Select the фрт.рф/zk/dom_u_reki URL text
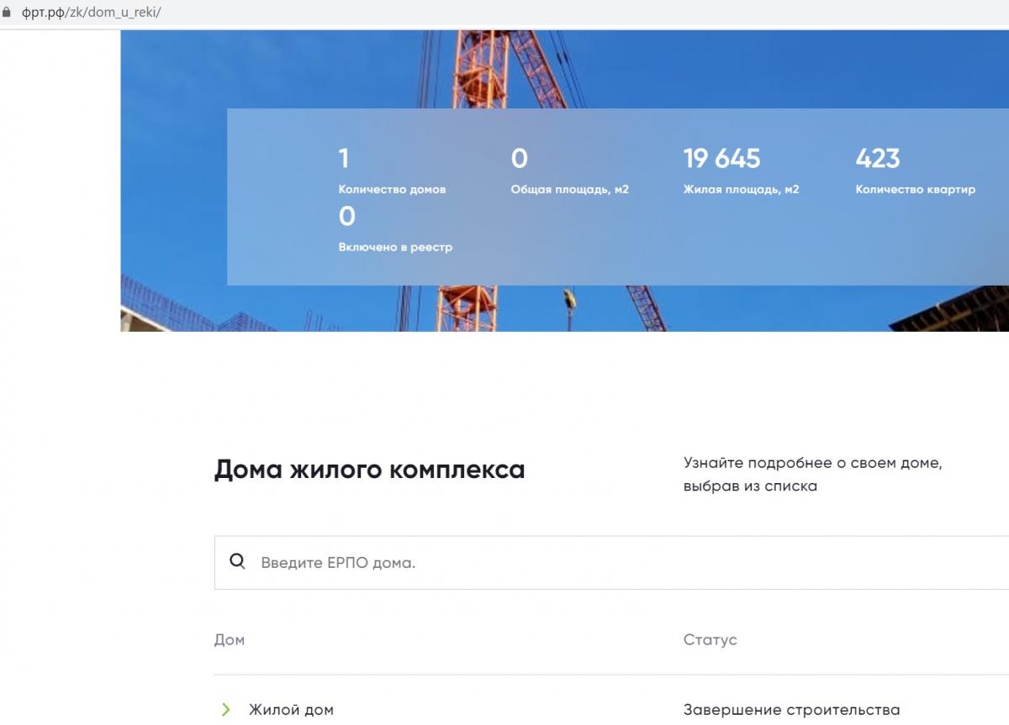 tap(91, 13)
